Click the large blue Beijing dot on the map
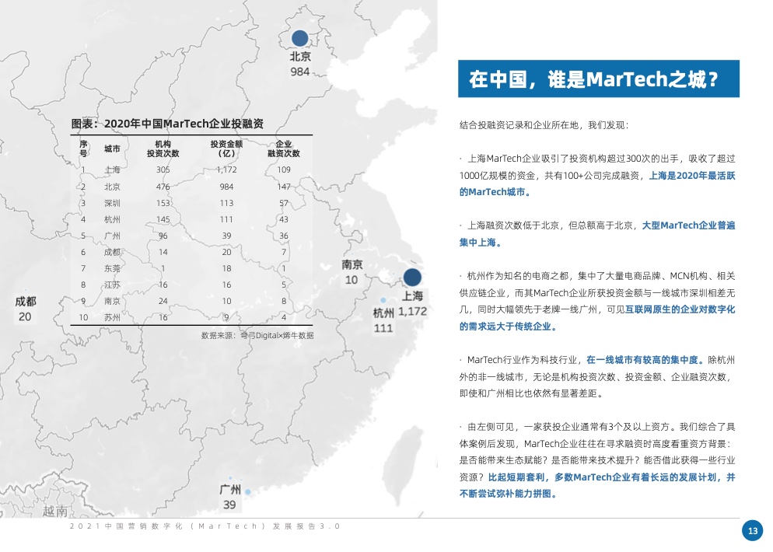 pos(299,38)
